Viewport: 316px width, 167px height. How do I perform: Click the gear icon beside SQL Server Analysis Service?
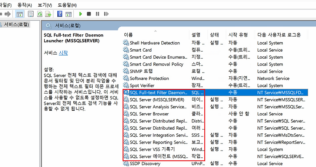click(x=126, y=107)
